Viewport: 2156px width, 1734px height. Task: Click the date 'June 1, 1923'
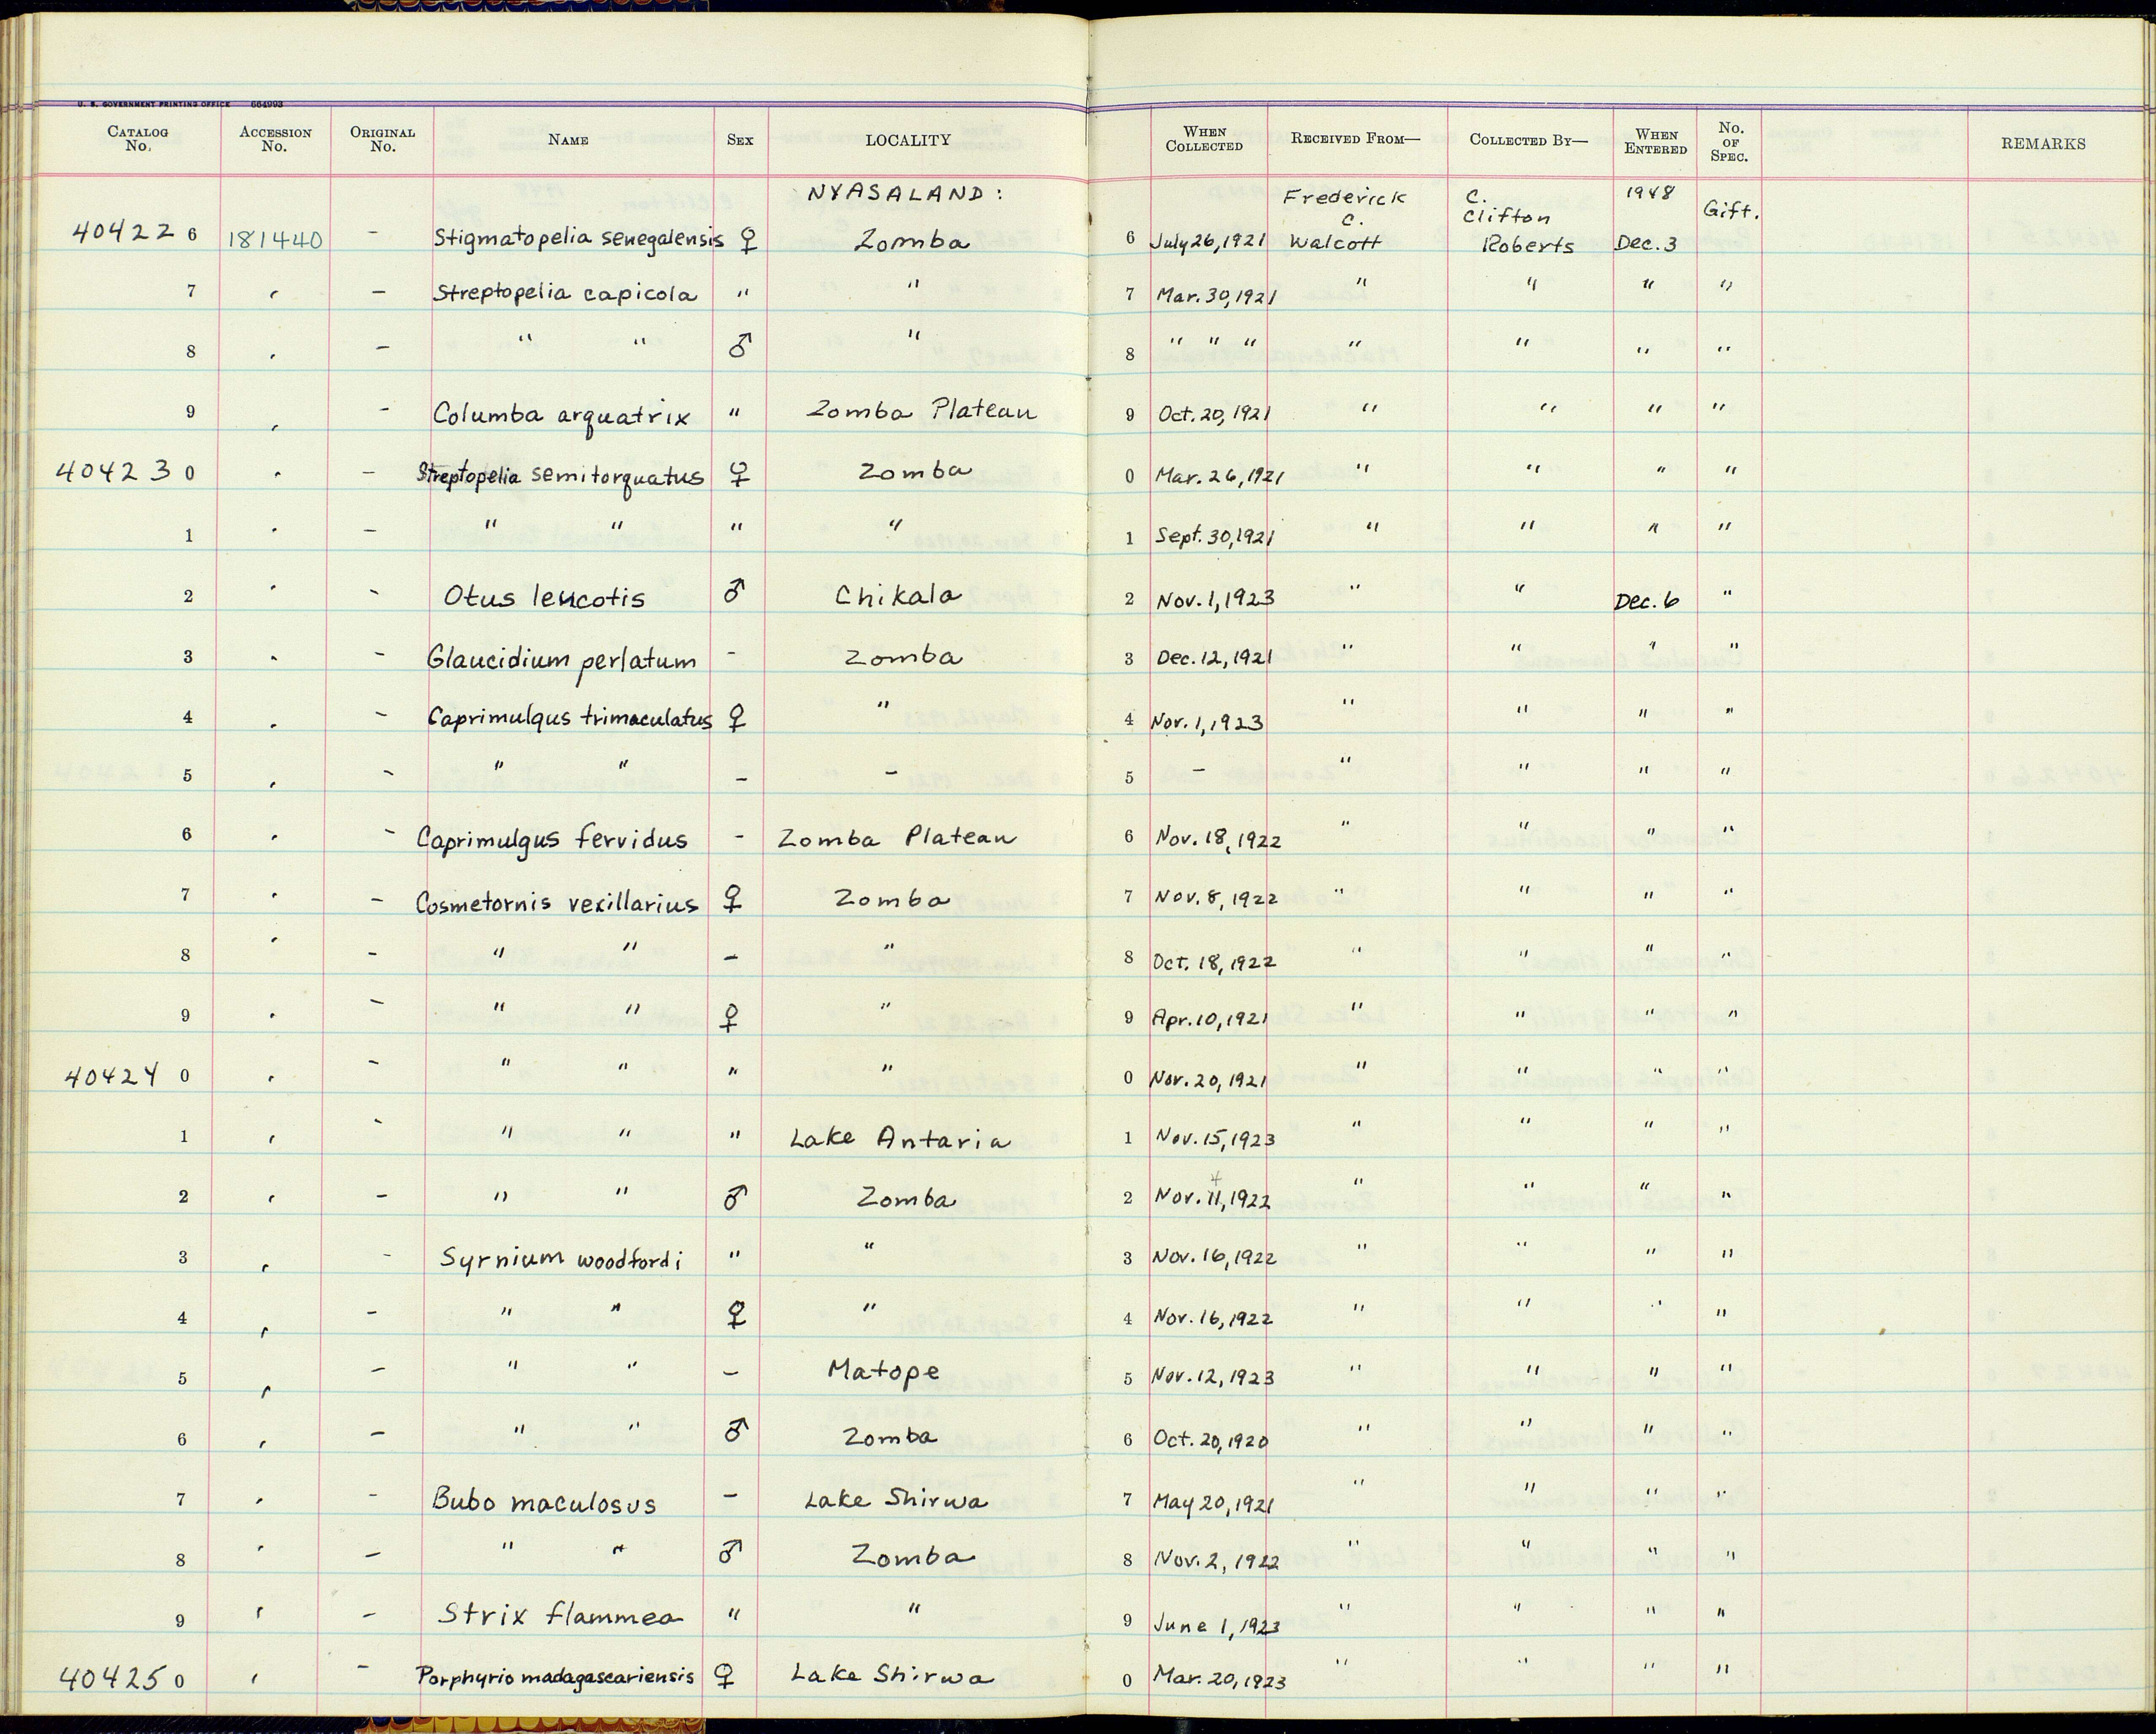(1217, 1625)
